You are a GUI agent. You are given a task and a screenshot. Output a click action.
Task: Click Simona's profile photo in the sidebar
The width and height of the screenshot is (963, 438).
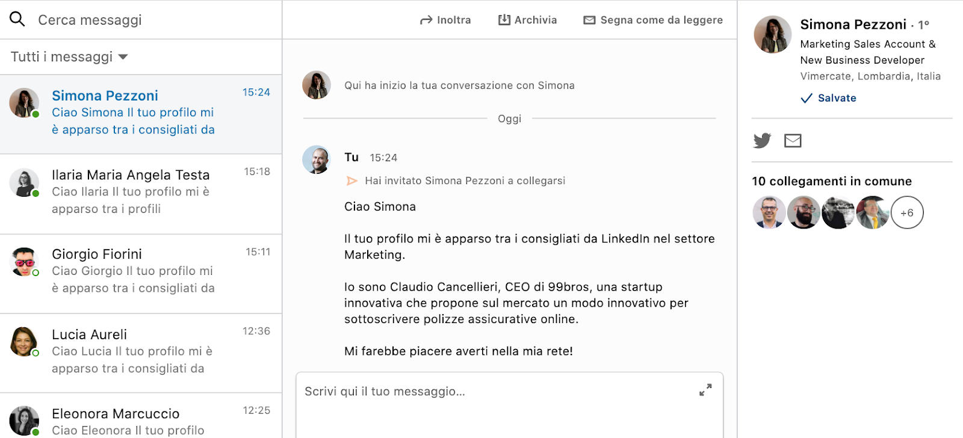pos(772,34)
